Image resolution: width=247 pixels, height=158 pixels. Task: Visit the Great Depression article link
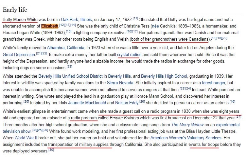pyautogui.click(x=19, y=55)
